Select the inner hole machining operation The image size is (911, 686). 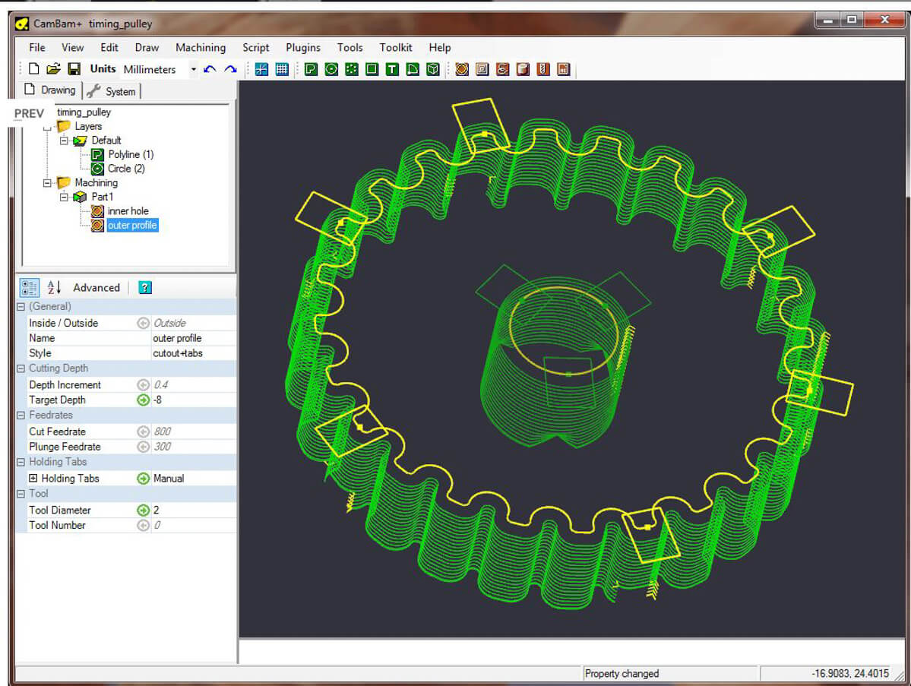(128, 211)
